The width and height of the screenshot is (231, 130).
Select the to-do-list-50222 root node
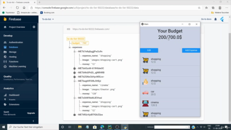tap(76, 39)
